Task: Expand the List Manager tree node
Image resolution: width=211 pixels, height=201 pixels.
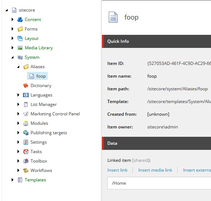Action: (18, 104)
